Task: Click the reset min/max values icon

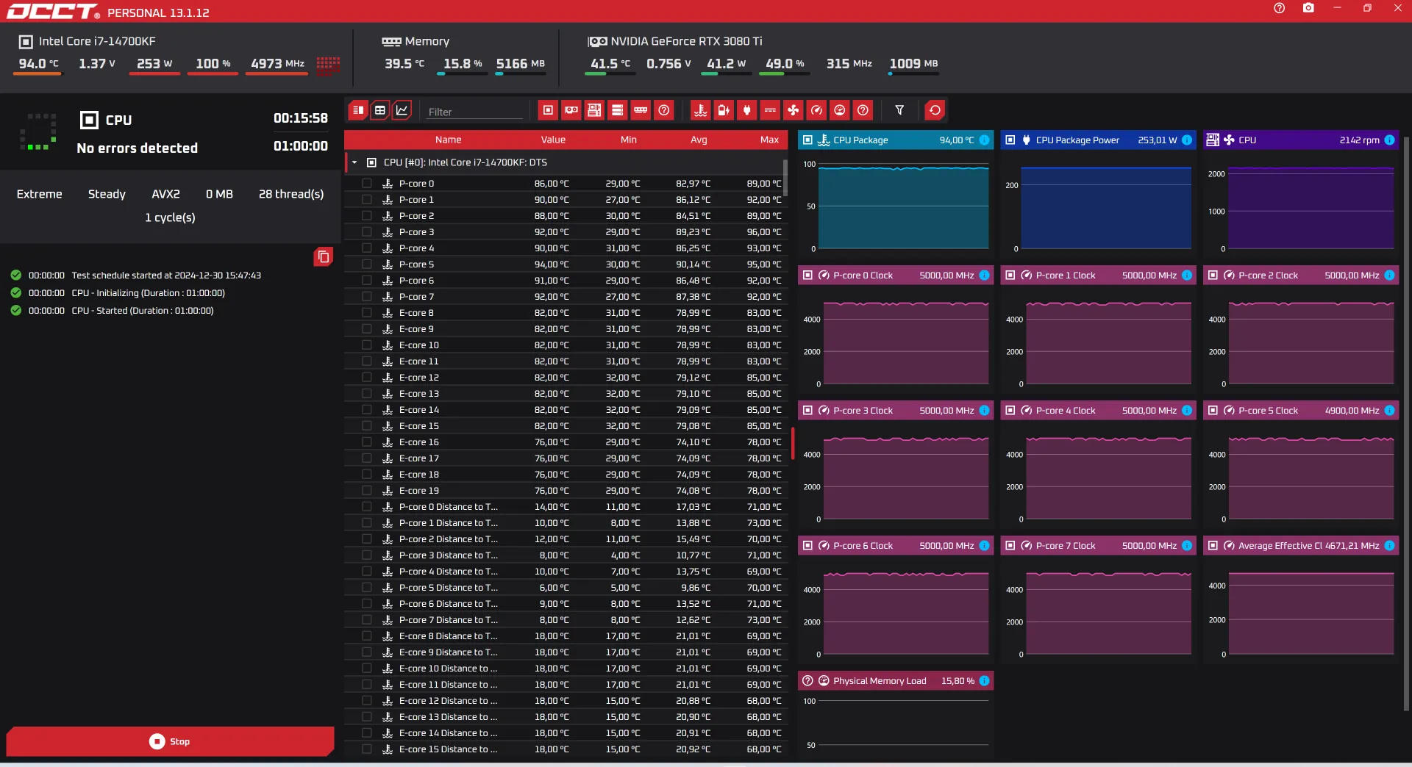Action: coord(935,110)
